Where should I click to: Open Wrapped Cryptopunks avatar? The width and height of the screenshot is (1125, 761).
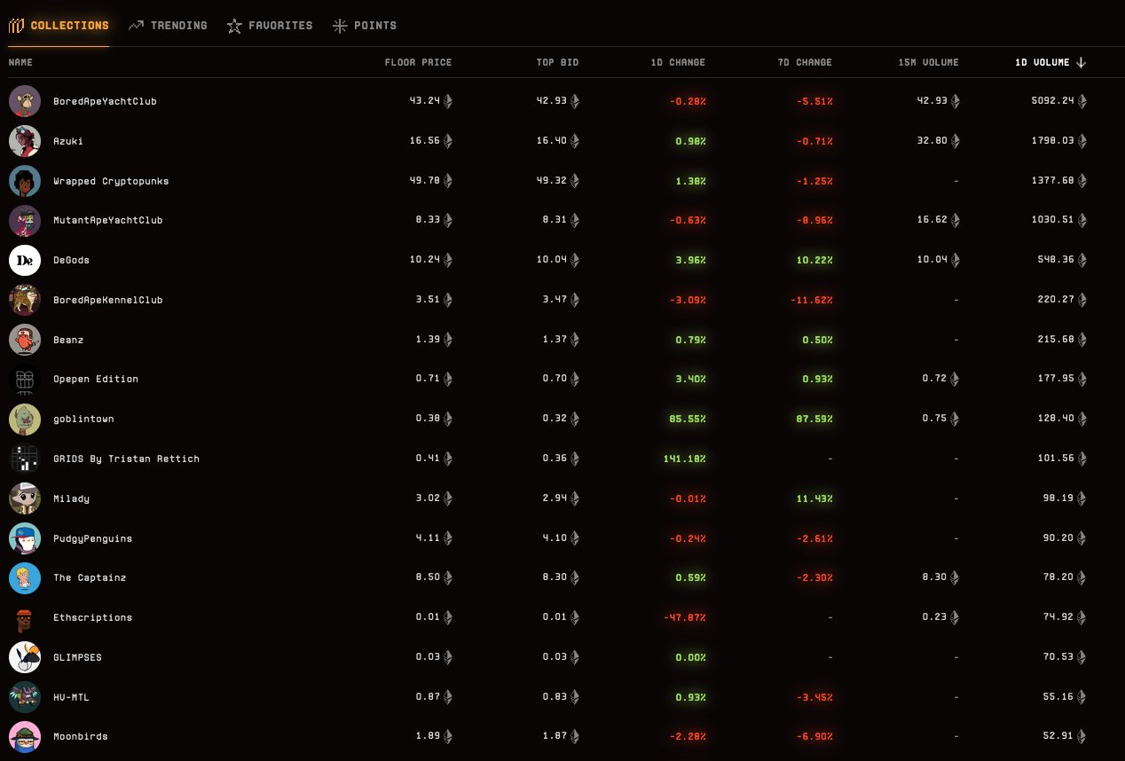click(25, 181)
